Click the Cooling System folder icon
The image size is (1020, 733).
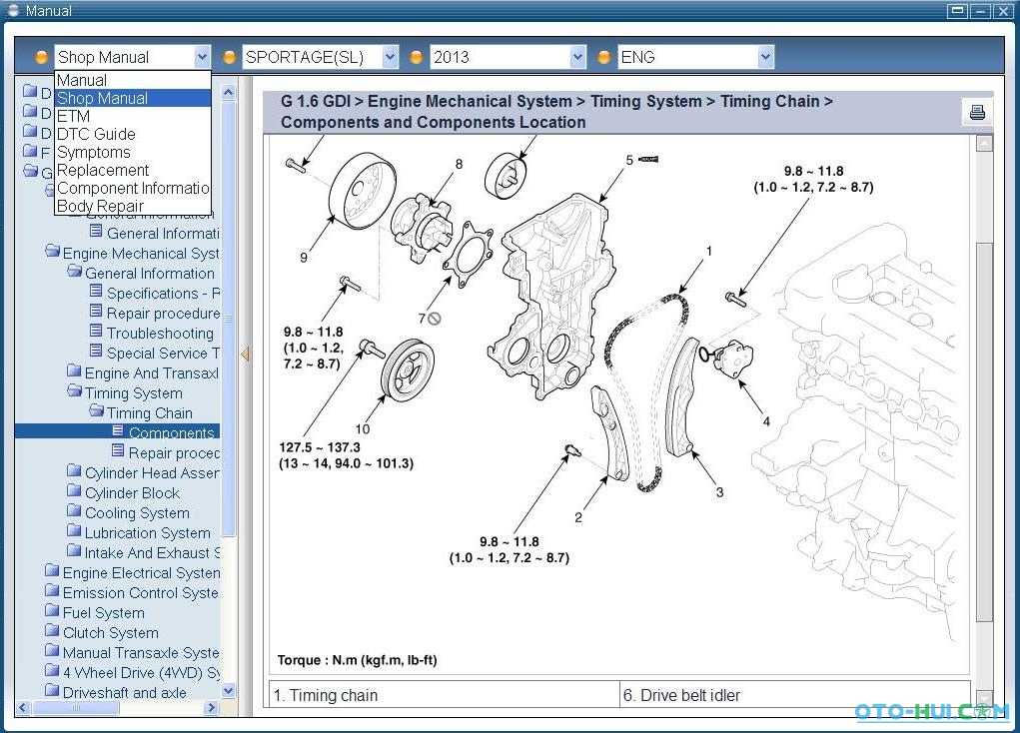74,511
